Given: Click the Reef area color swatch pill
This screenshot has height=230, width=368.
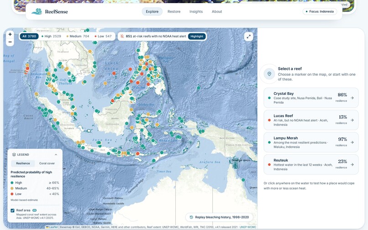Looking at the screenshot, I should 34,210.
